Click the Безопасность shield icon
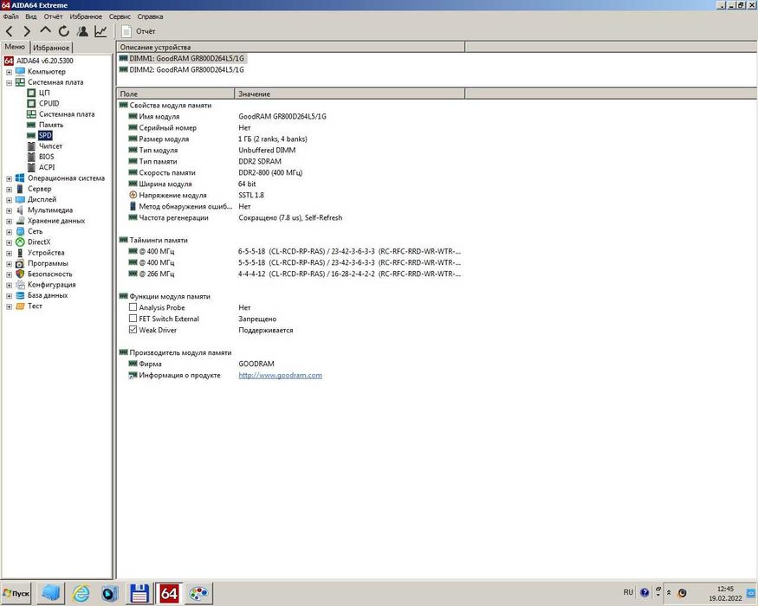 point(20,274)
